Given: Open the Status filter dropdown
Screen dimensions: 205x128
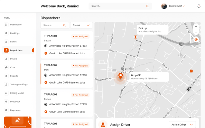Looking at the screenshot, I should click(82, 25).
